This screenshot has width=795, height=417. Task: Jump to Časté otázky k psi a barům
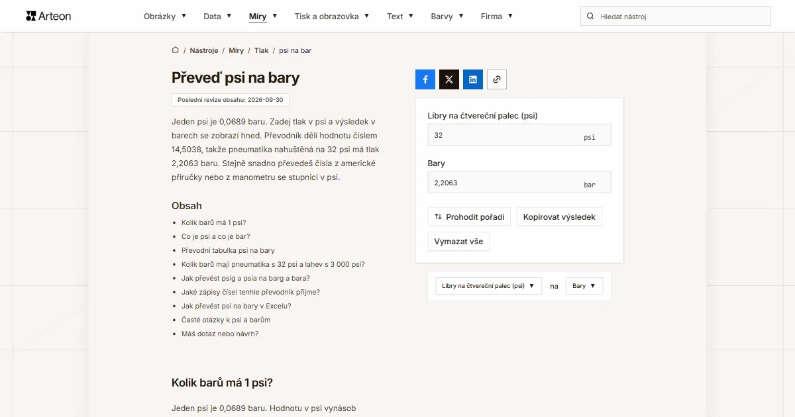tap(226, 320)
